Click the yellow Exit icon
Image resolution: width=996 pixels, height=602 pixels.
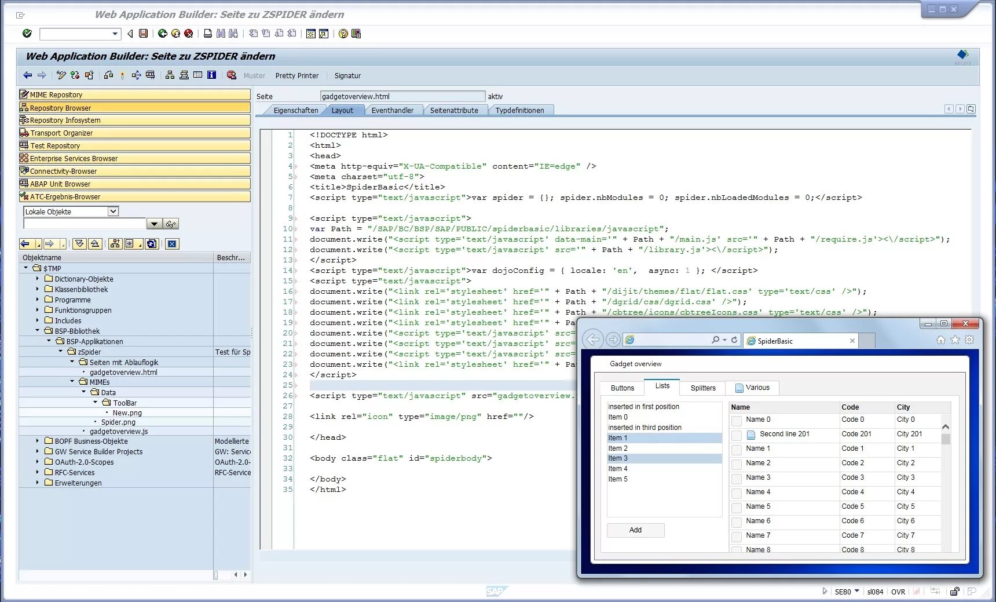click(x=175, y=34)
